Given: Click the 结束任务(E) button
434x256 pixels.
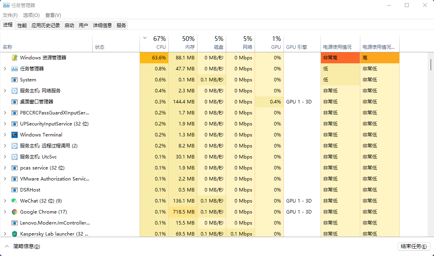Looking at the screenshot, I should (414, 246).
